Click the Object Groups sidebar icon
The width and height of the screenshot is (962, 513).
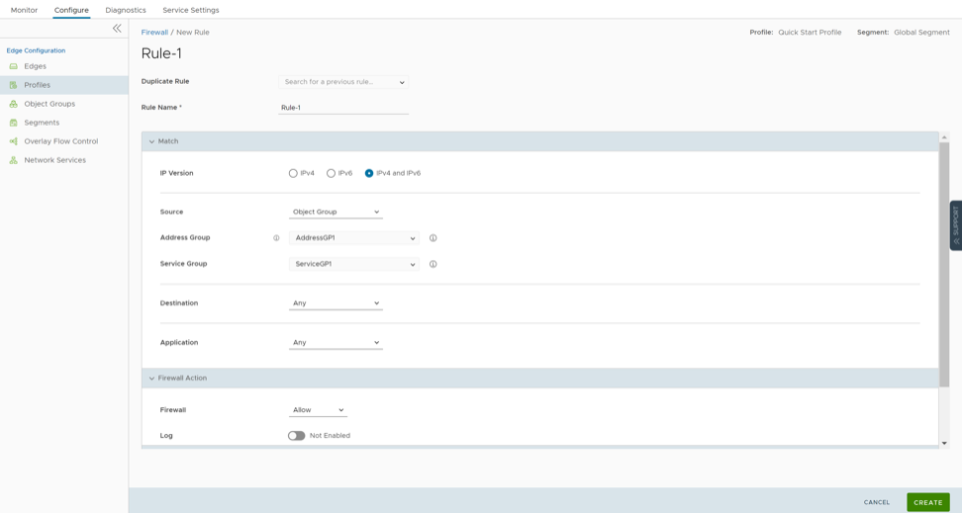(14, 104)
